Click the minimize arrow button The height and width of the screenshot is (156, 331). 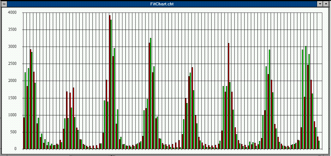tap(320, 4)
